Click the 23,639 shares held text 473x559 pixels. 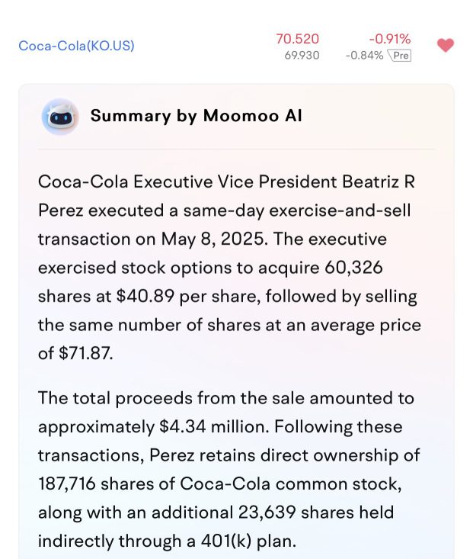click(316, 512)
